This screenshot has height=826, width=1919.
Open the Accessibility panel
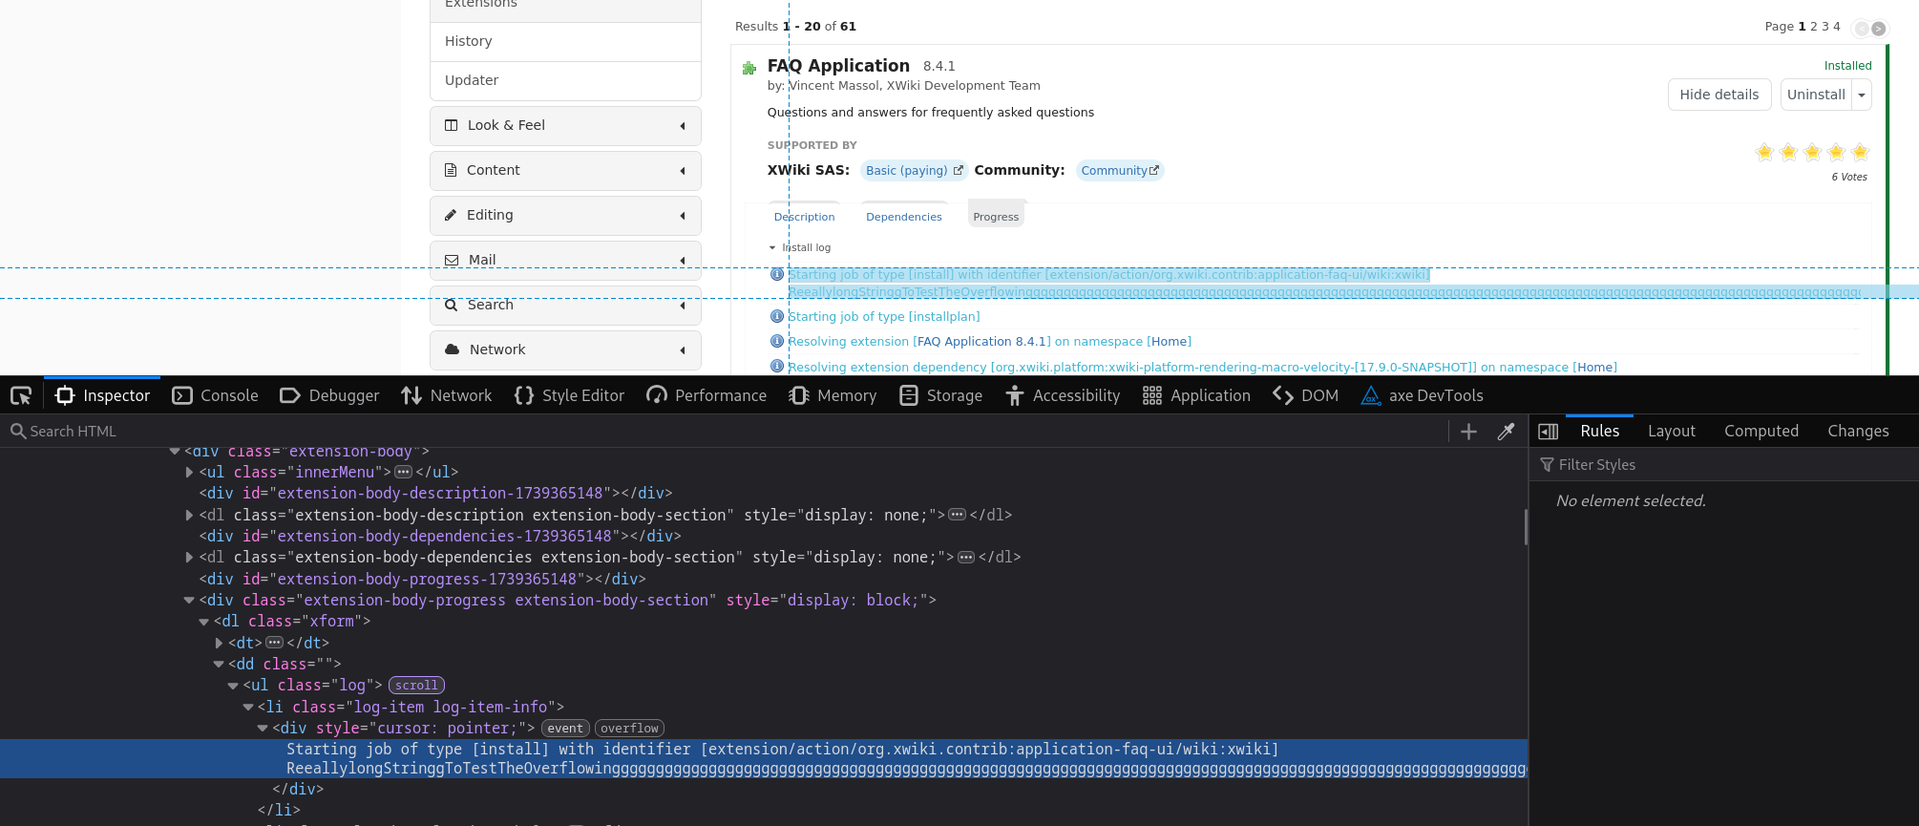tap(1063, 395)
